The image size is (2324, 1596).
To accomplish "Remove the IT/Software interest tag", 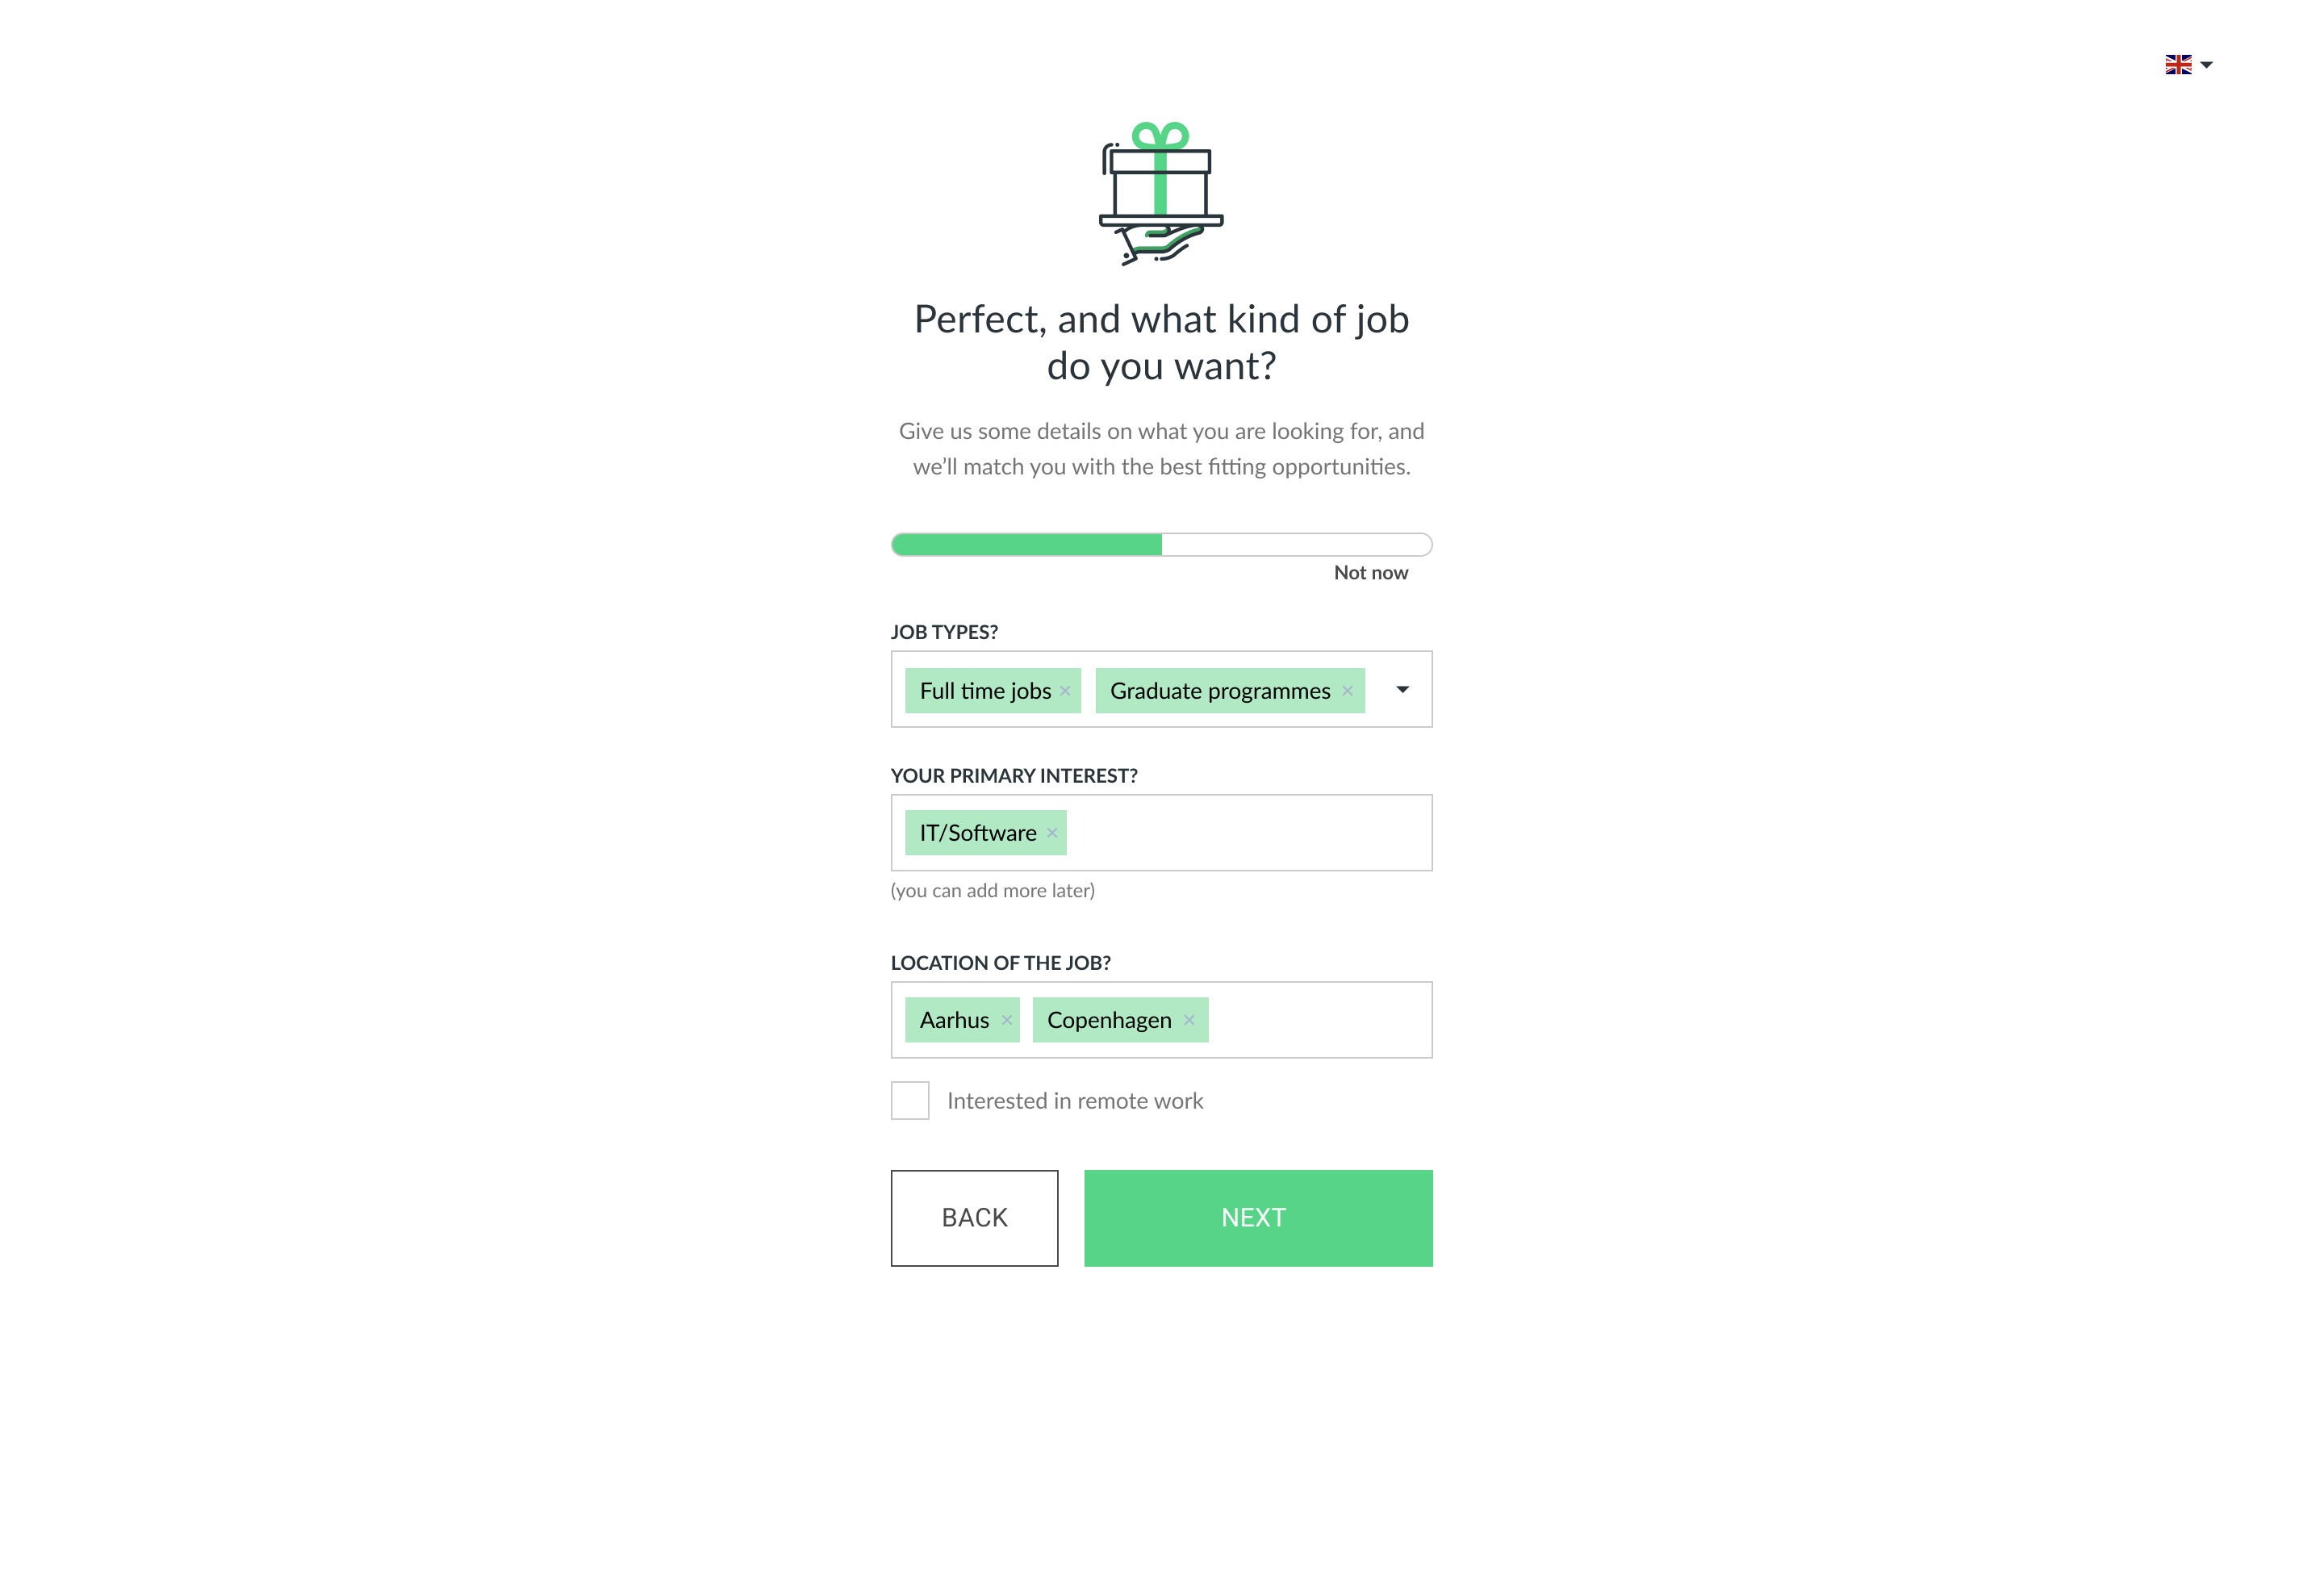I will click(1052, 833).
